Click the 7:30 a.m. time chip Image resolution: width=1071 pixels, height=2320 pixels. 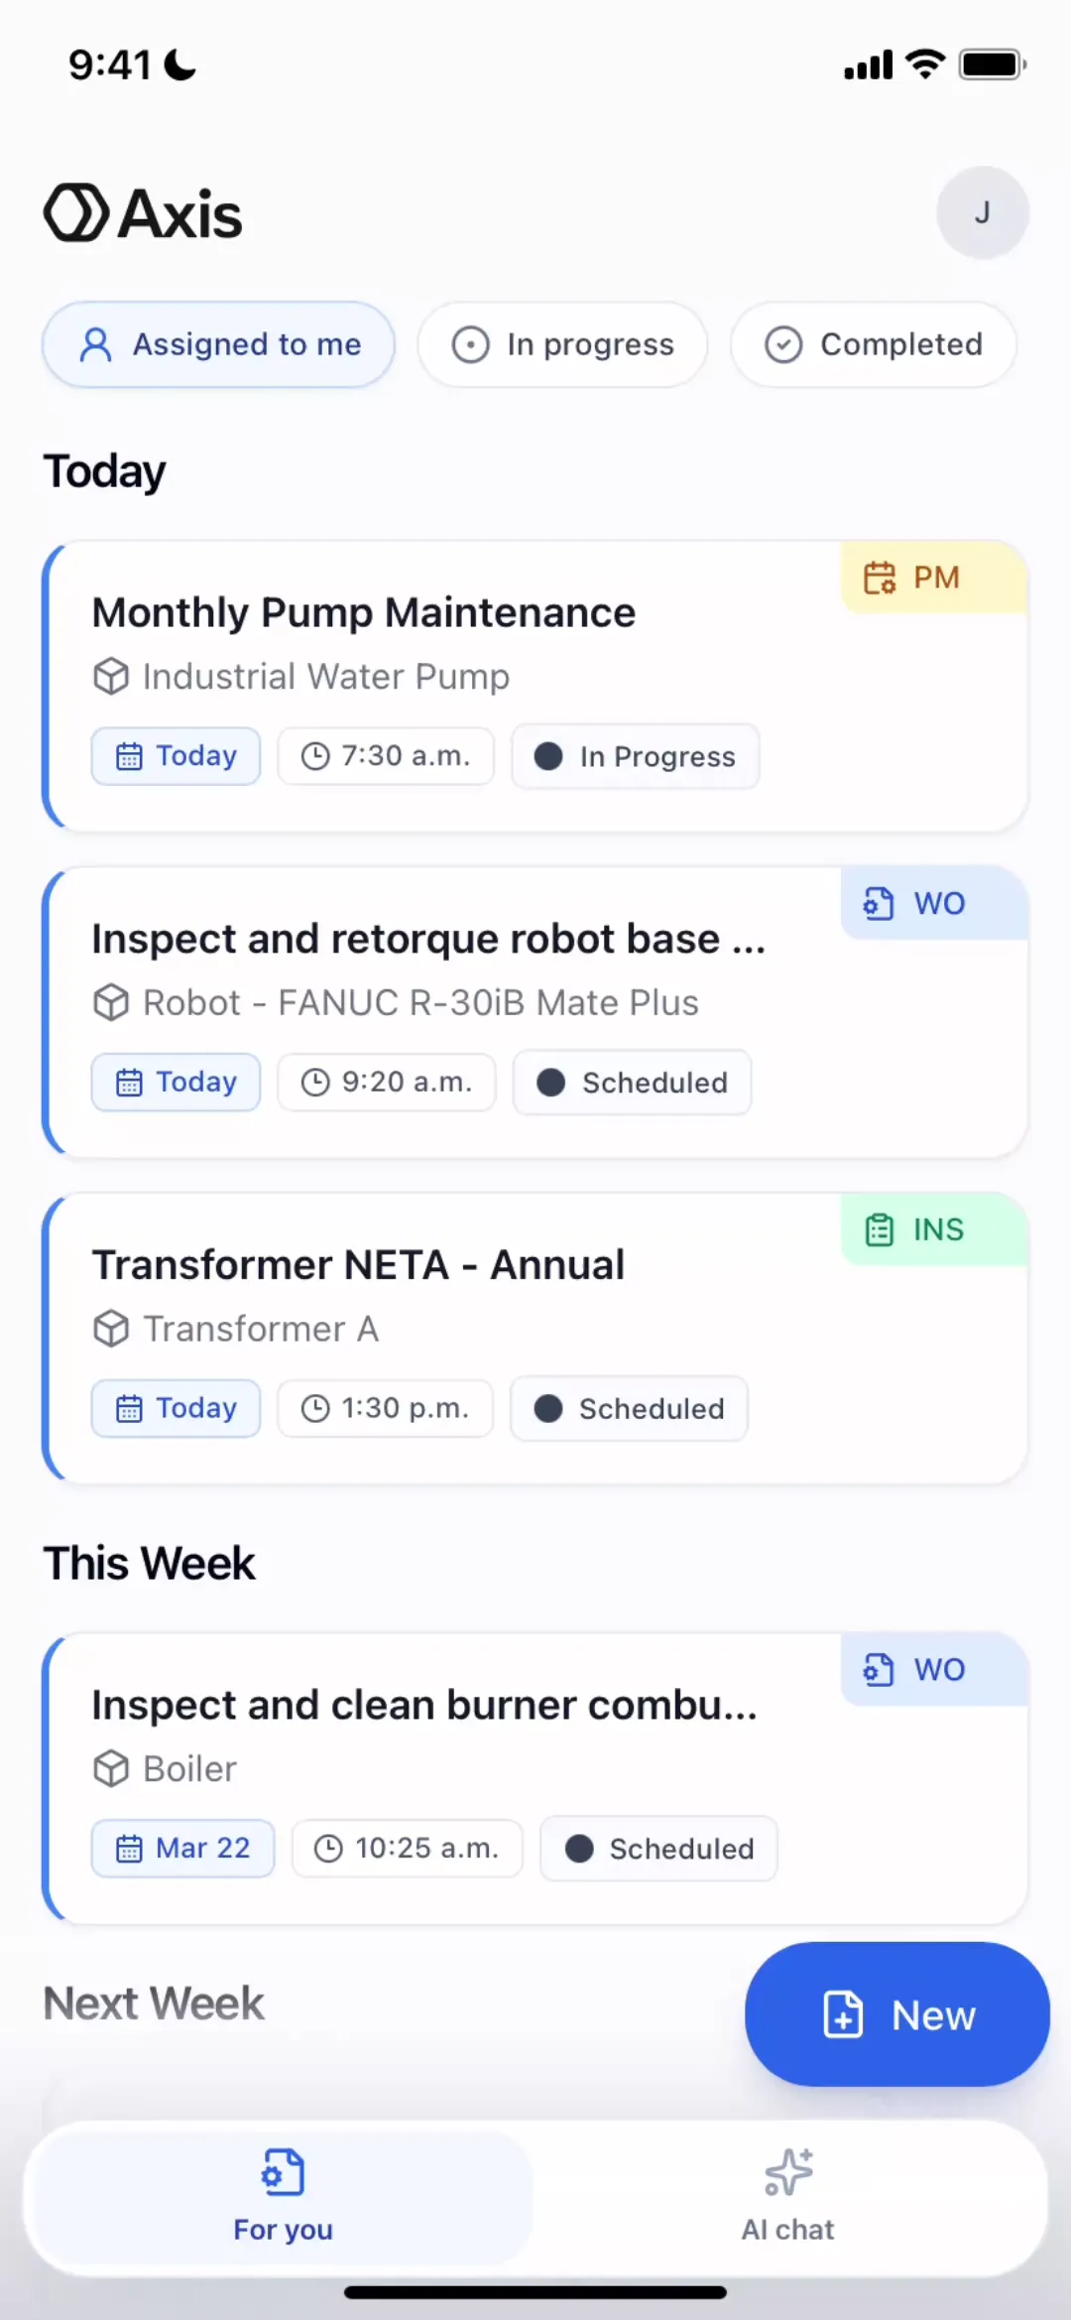(x=386, y=756)
